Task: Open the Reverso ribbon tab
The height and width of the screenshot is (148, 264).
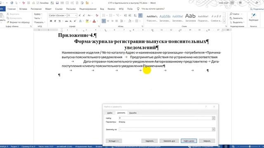Action: (111, 9)
